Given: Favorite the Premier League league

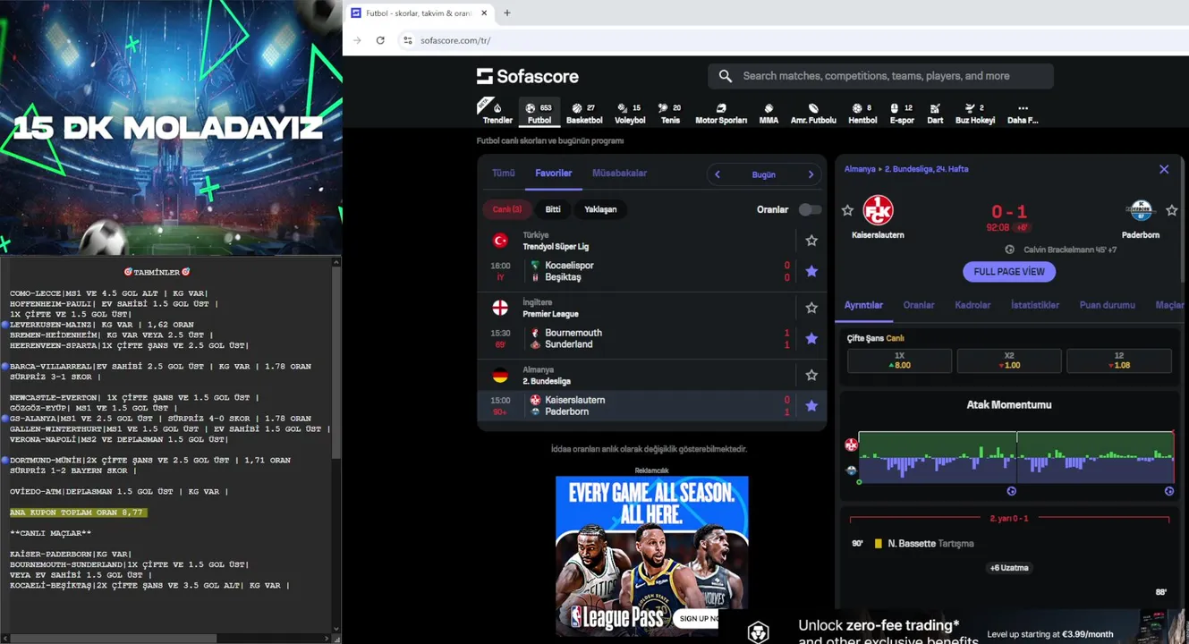Looking at the screenshot, I should tap(811, 308).
